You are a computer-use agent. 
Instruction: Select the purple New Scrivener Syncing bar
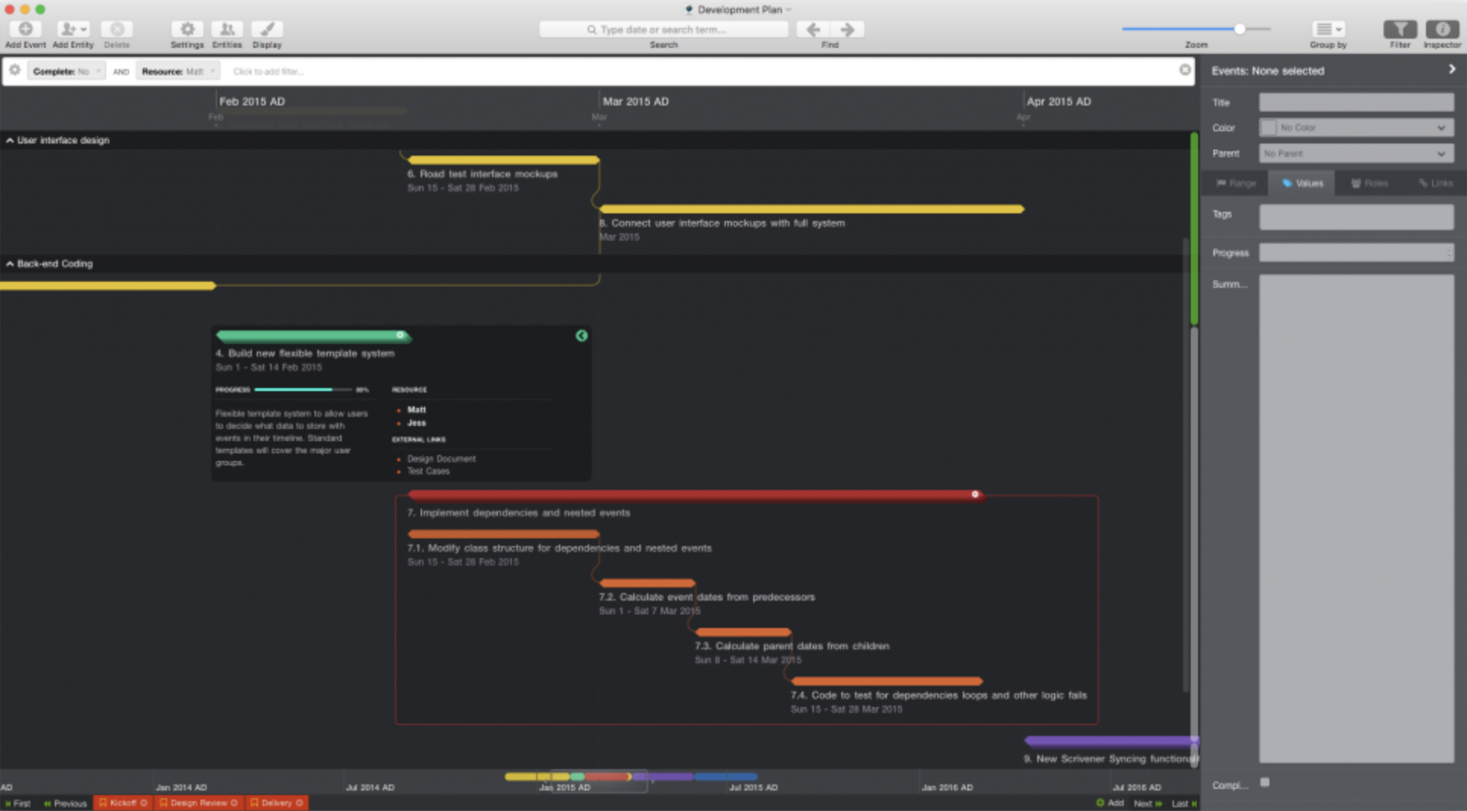[1110, 740]
